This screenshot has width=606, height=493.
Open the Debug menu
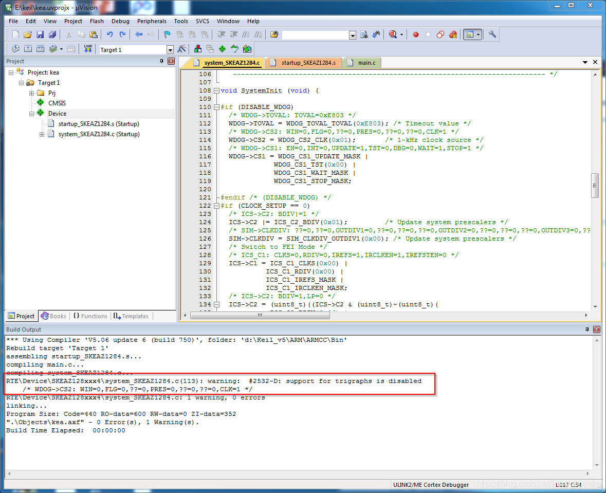(x=121, y=21)
